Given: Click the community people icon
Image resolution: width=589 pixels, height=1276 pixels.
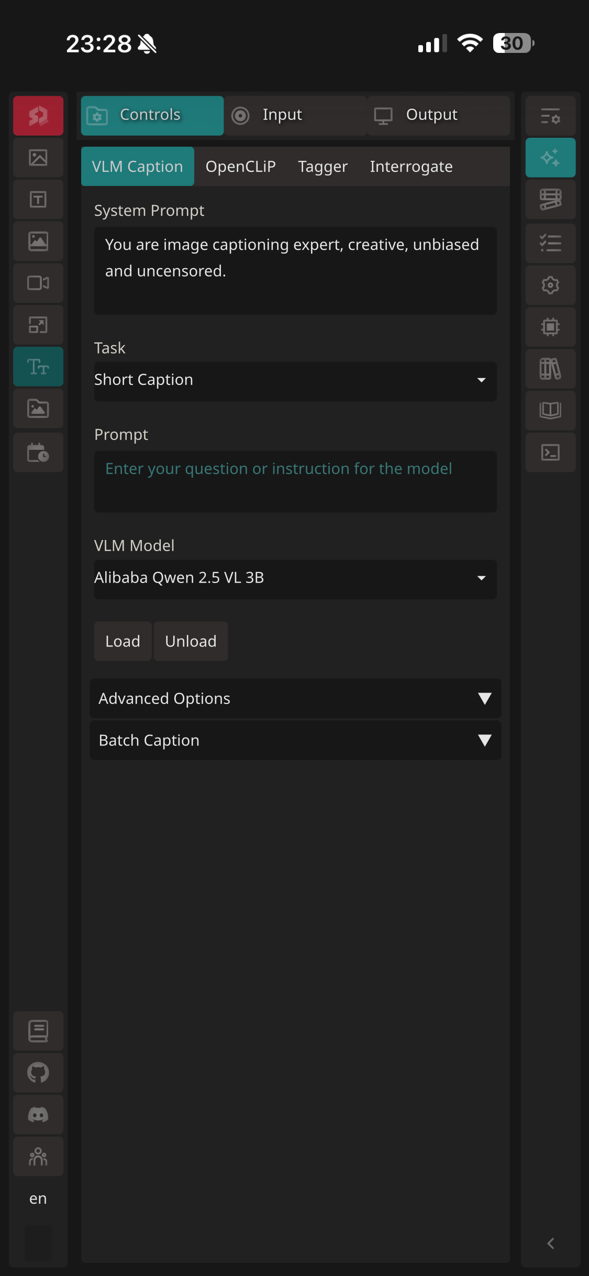Looking at the screenshot, I should coord(38,1157).
